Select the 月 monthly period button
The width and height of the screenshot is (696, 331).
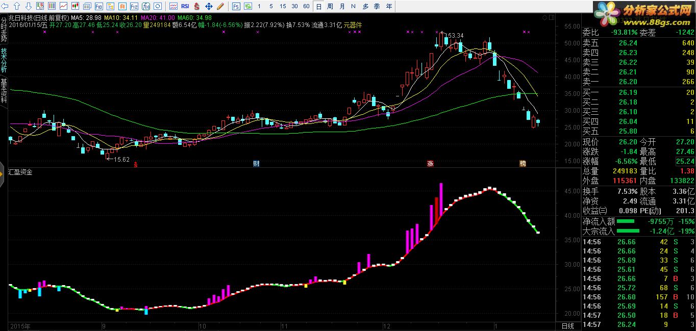(342, 6)
